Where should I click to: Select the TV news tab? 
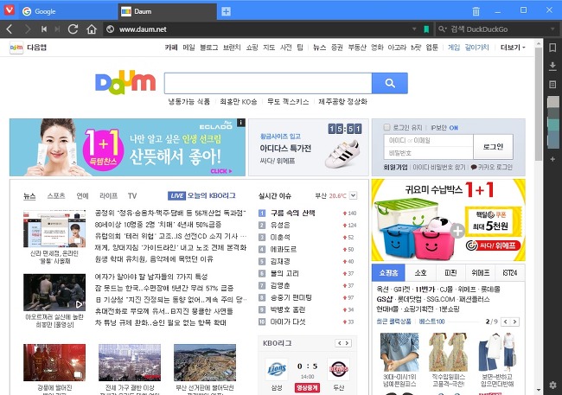click(x=132, y=195)
